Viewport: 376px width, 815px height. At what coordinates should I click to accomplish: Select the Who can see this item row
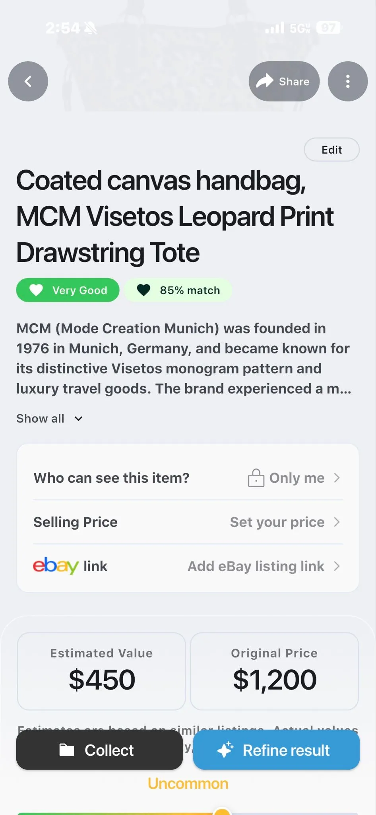point(188,478)
